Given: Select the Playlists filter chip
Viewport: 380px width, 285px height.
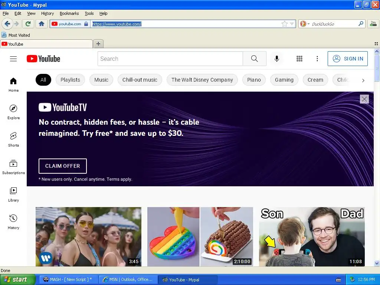Looking at the screenshot, I should pos(70,80).
